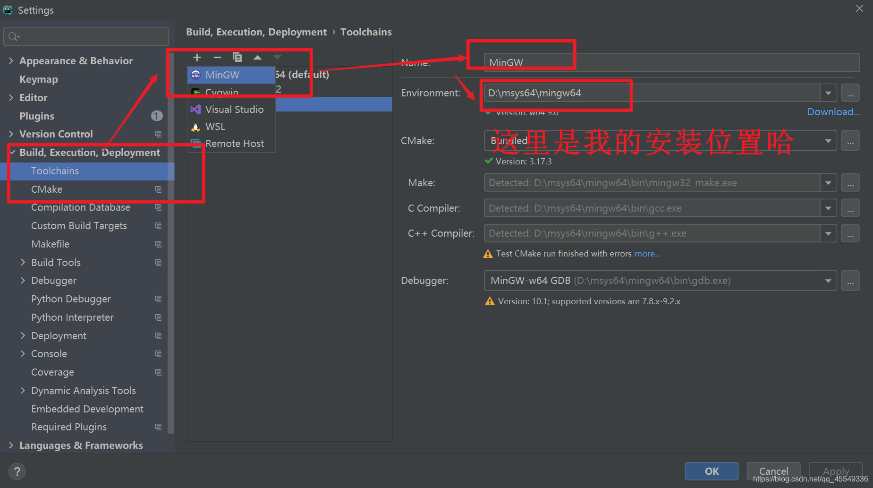Expand Dynamic Analysis Tools node
Screen dimensions: 873x488
coord(23,390)
